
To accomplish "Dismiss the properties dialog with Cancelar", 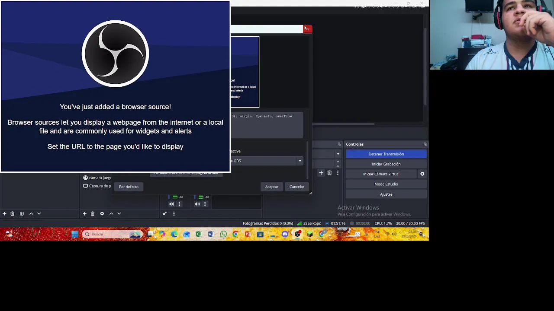I will (297, 187).
